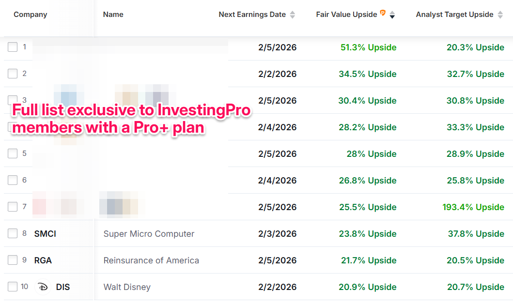Sort using Fair Value Upside arrows
The image size is (513, 305).
pos(392,15)
